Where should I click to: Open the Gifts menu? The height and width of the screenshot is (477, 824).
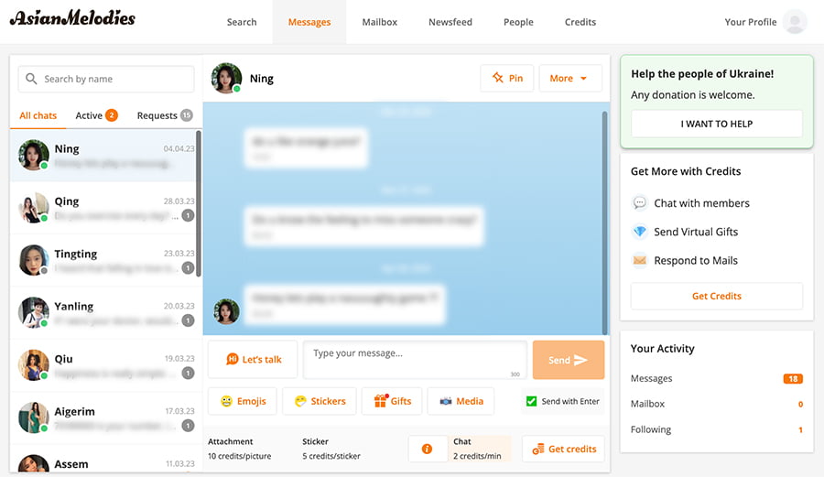pyautogui.click(x=392, y=401)
